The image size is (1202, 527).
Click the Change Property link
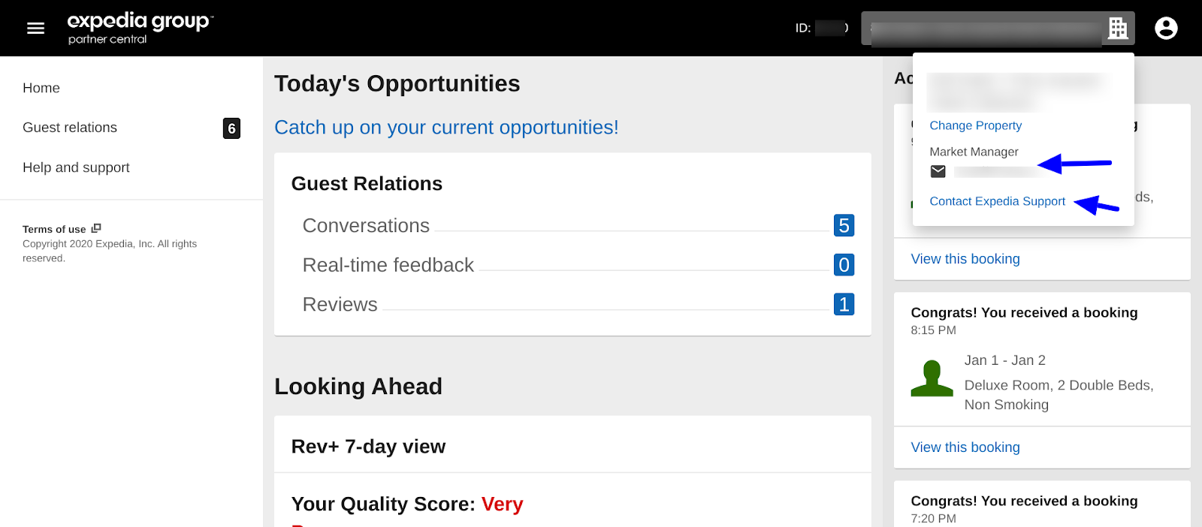point(974,125)
